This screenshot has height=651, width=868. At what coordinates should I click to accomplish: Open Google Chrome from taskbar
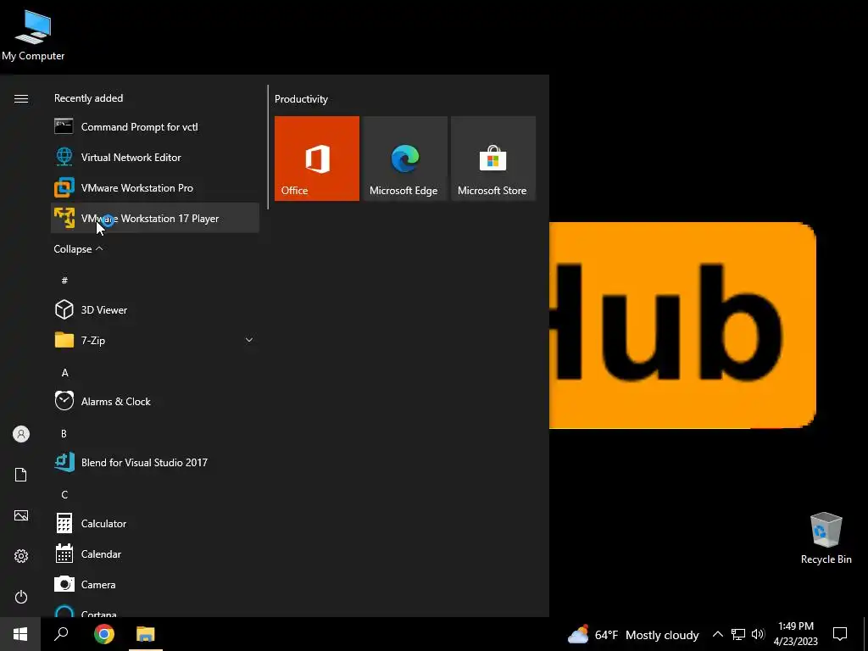point(104,634)
